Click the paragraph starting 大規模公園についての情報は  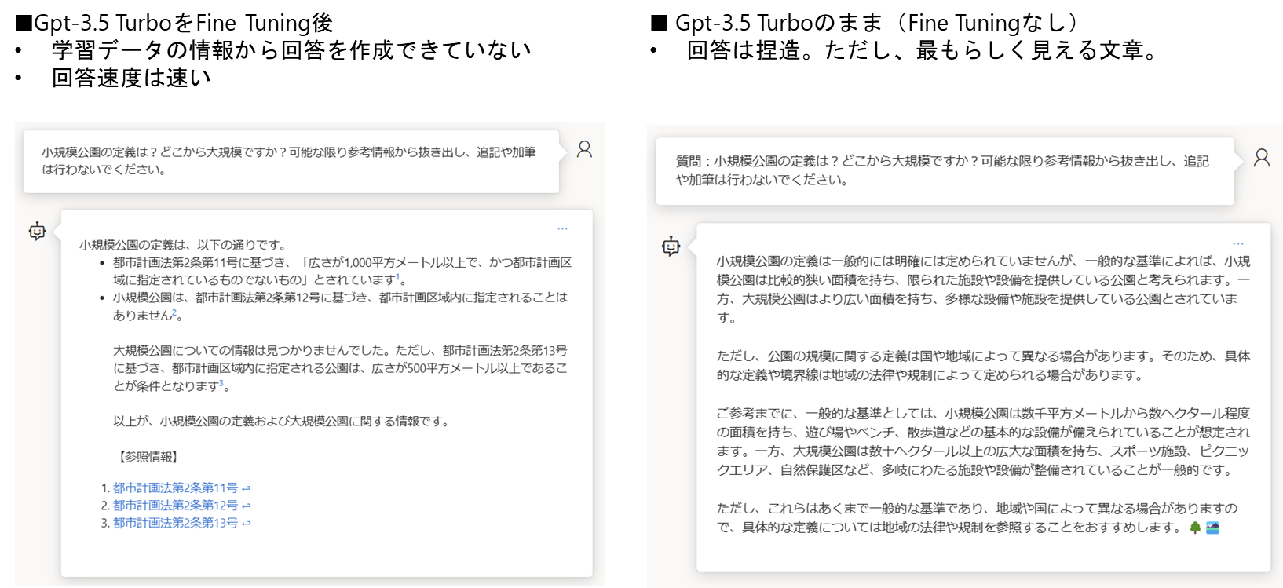pos(340,368)
